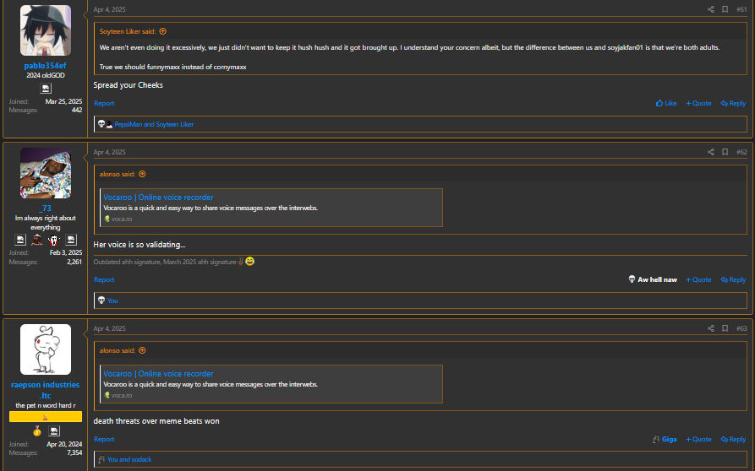This screenshot has height=471, width=755.
Task: Open permalink #63
Action: [741, 328]
